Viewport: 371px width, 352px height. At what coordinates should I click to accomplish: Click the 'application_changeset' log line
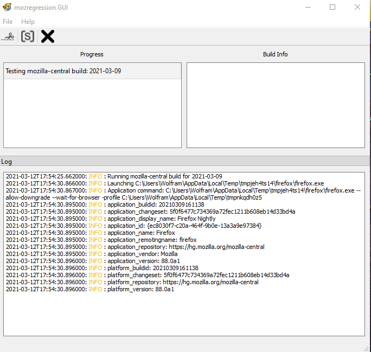coord(150,212)
